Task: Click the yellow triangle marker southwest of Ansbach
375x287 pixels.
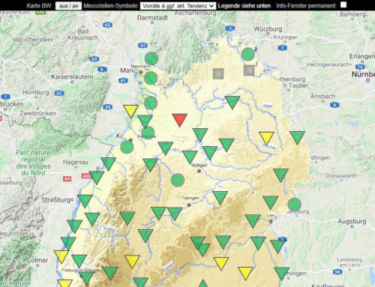Action: coord(266,138)
